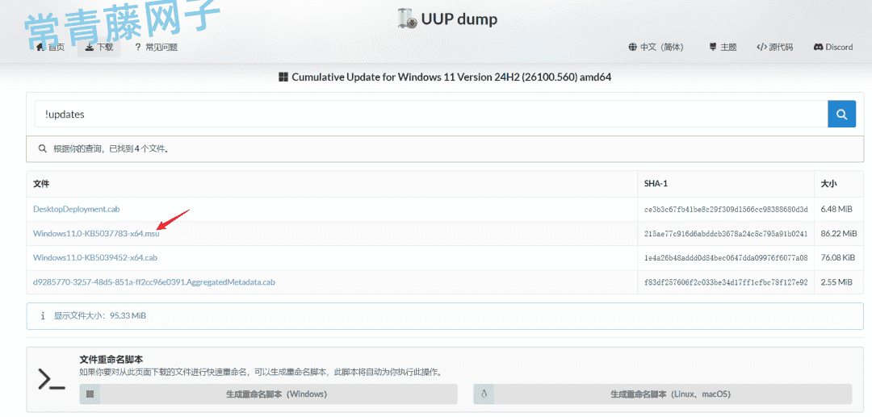Select SHA-1 hash starting with ce3b3c67

[x=726, y=210]
